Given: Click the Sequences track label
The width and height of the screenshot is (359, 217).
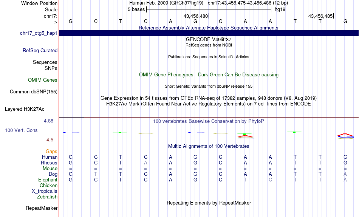Looking at the screenshot, I should tap(45, 62).
